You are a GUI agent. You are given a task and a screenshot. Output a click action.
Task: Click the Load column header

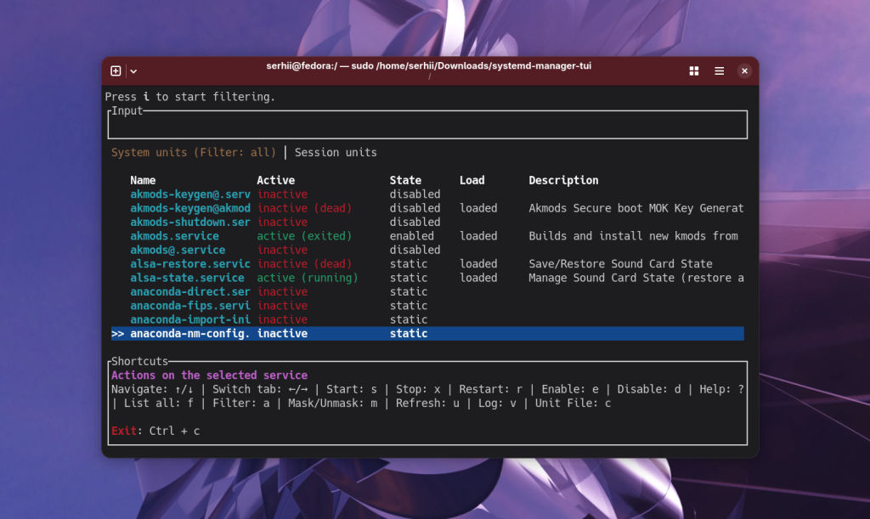[472, 180]
